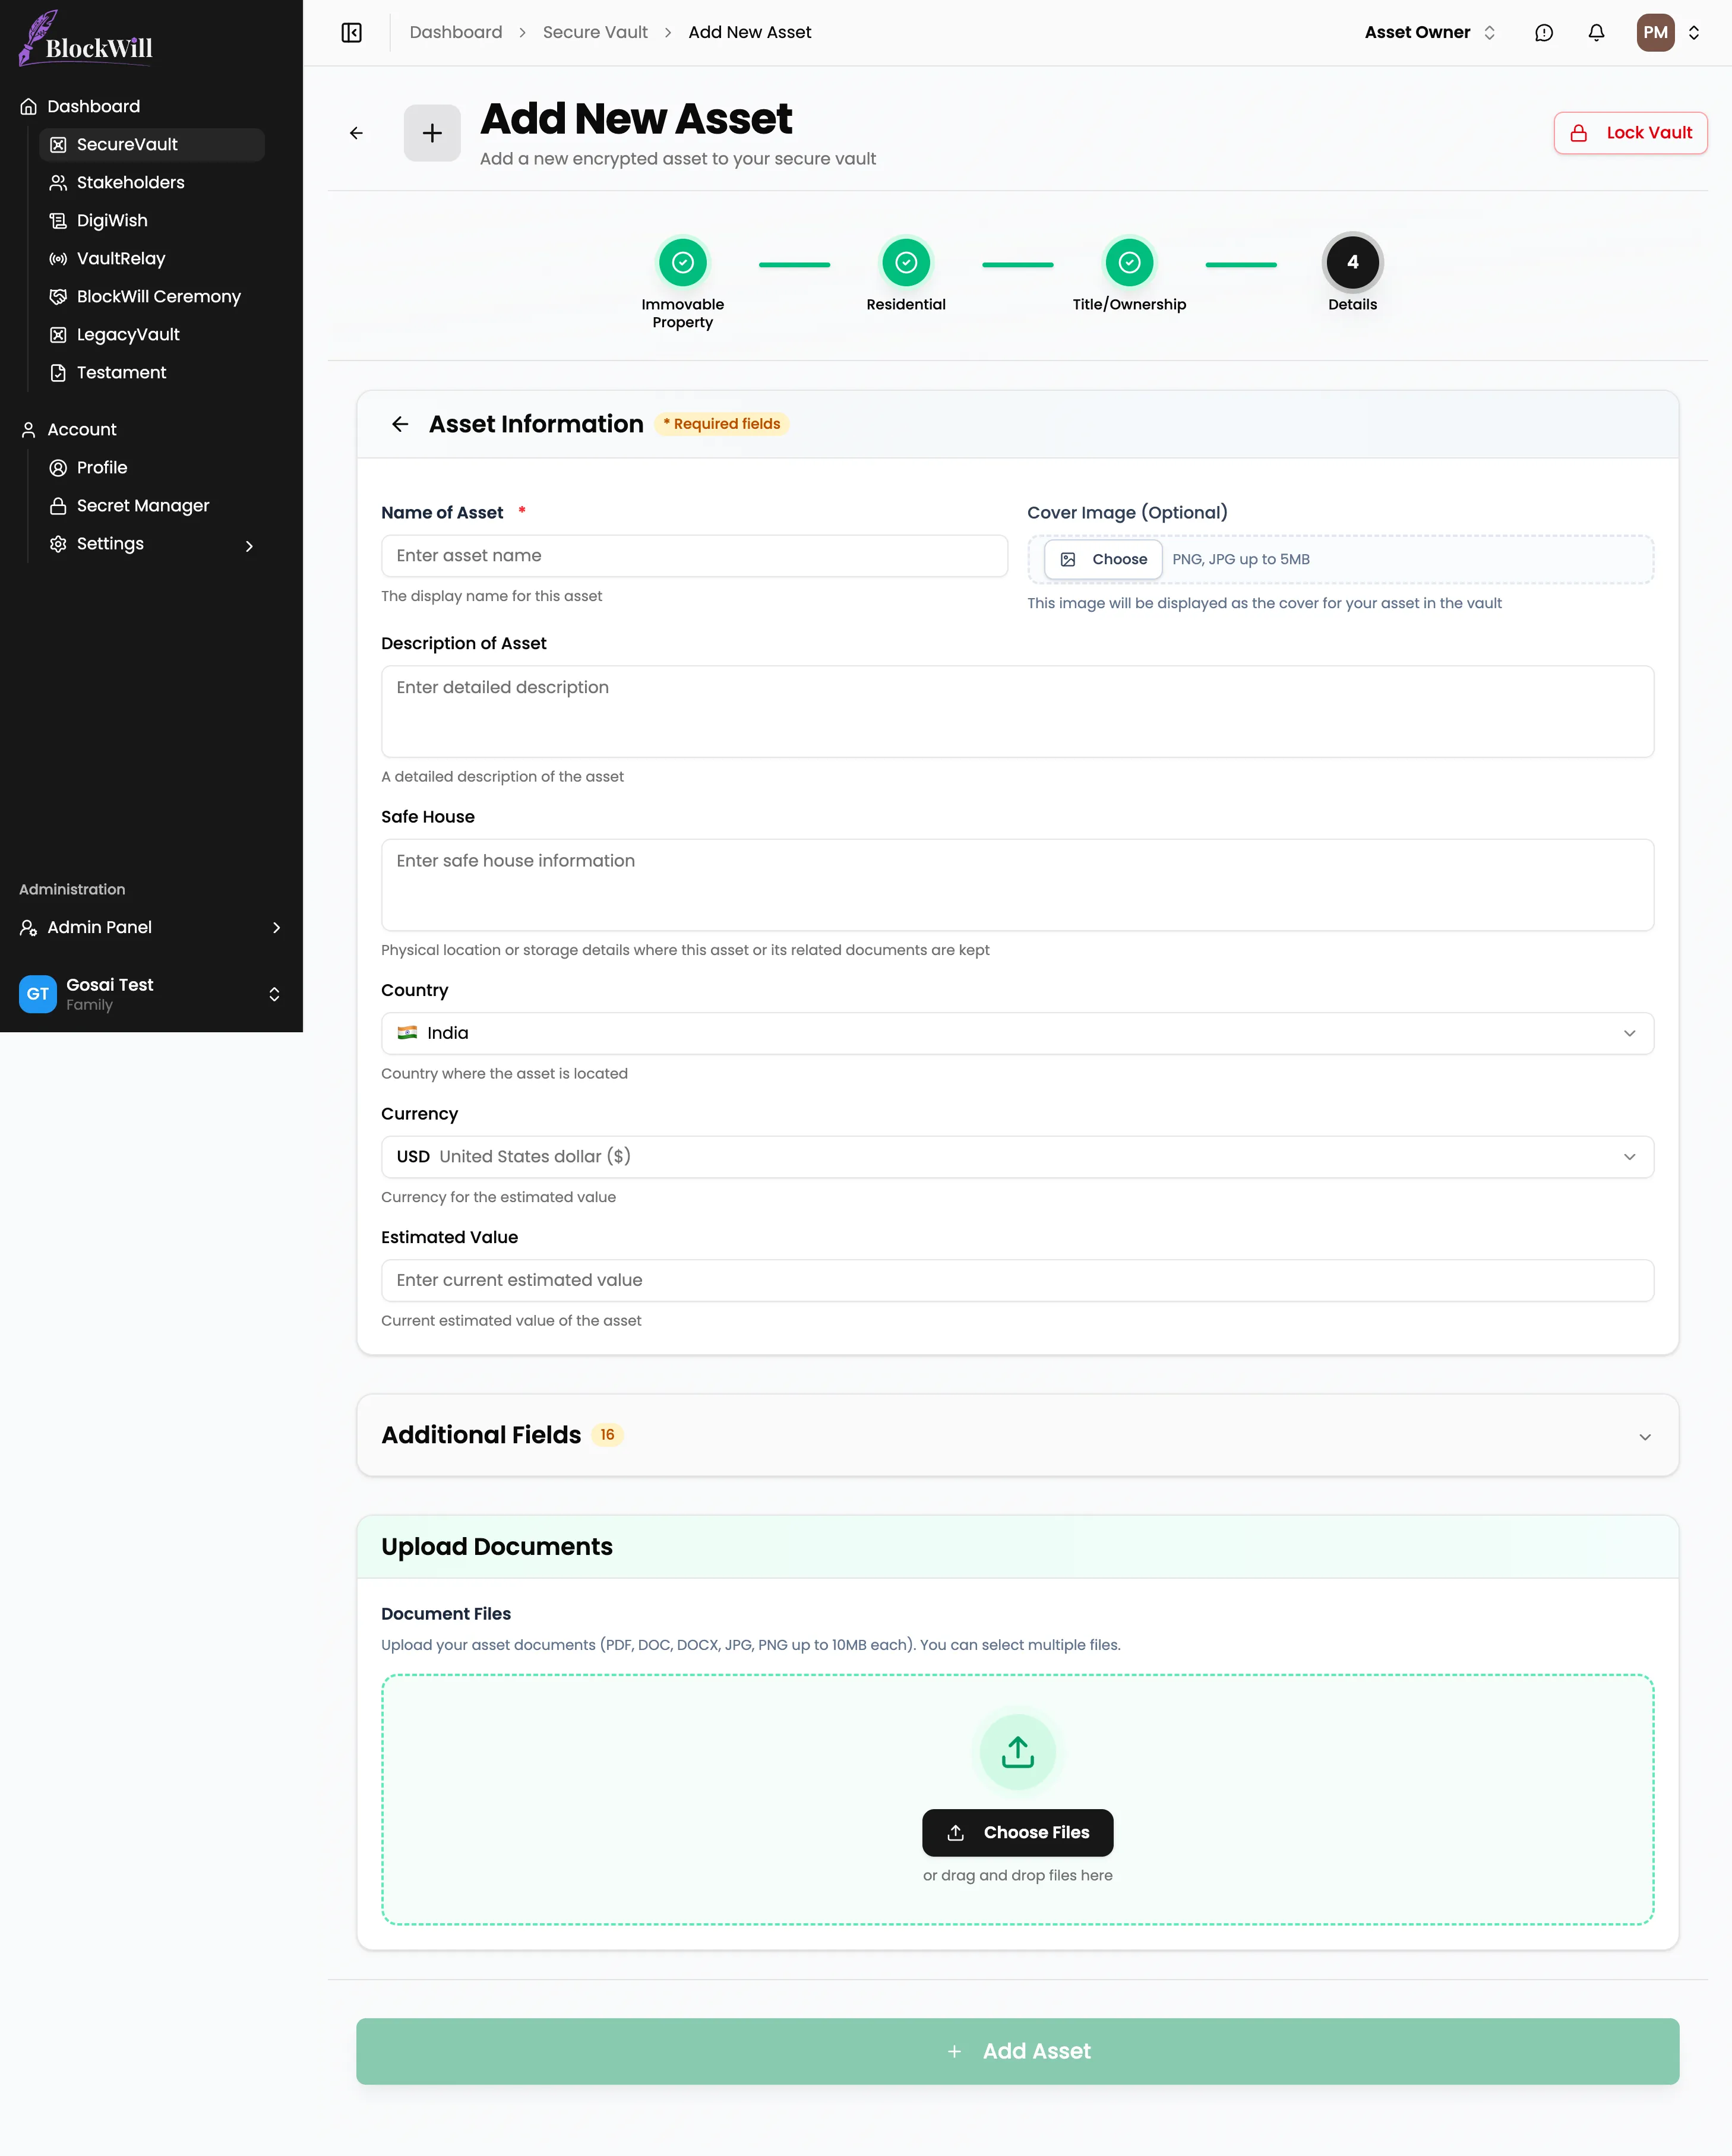Click the Choose Files button
This screenshot has width=1732, height=2156.
tap(1017, 1832)
